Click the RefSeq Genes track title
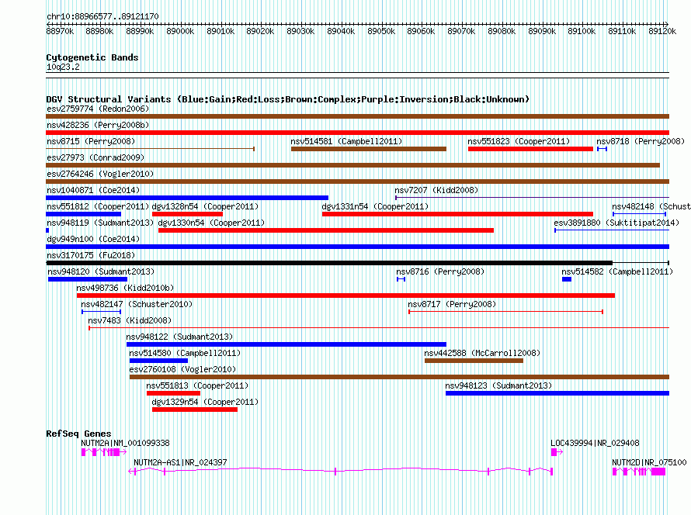 [x=78, y=434]
